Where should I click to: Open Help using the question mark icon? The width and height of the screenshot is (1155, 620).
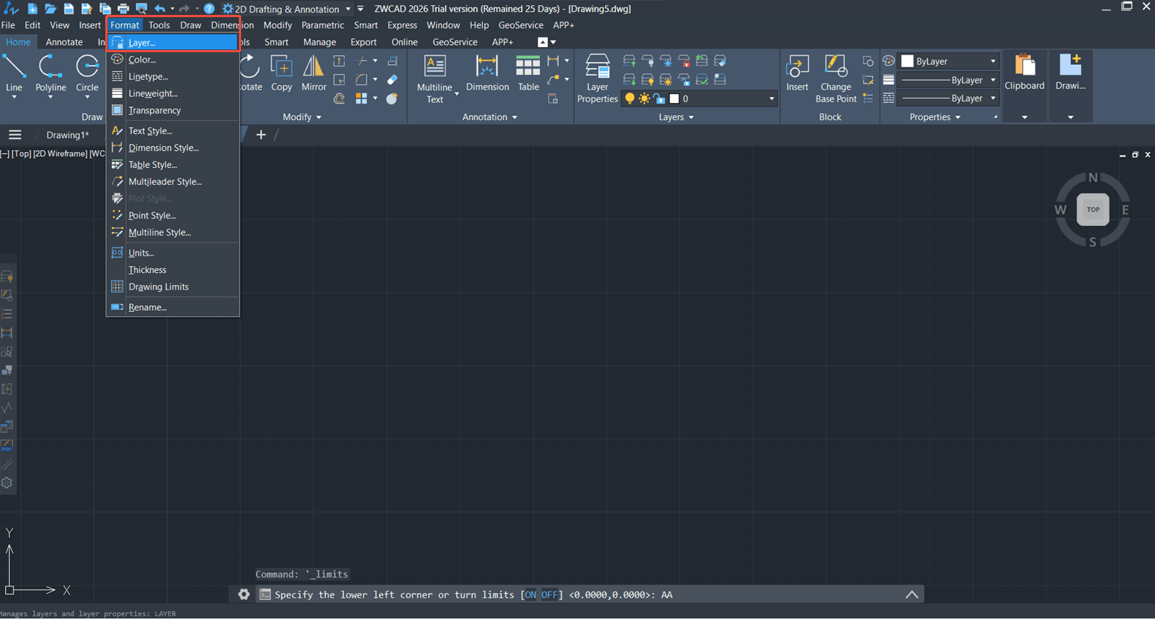click(209, 9)
